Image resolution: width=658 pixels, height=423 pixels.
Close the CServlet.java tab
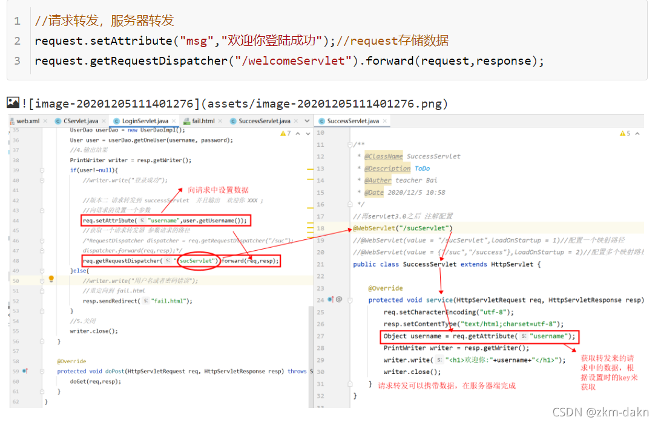click(104, 121)
